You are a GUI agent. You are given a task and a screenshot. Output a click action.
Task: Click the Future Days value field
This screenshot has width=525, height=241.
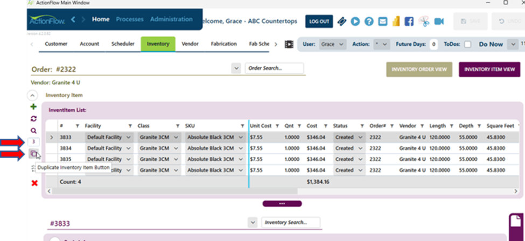click(433, 44)
